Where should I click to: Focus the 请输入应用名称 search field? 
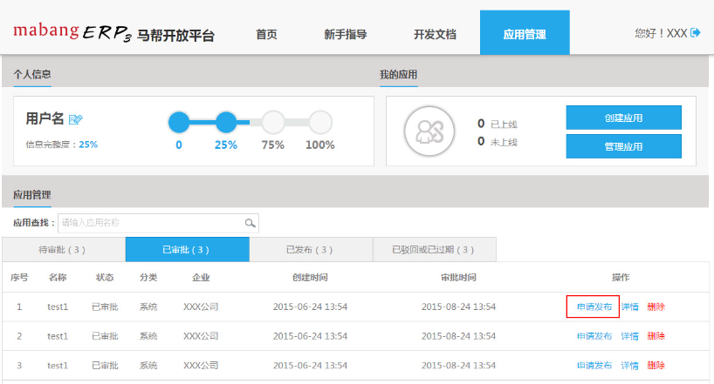[x=150, y=223]
